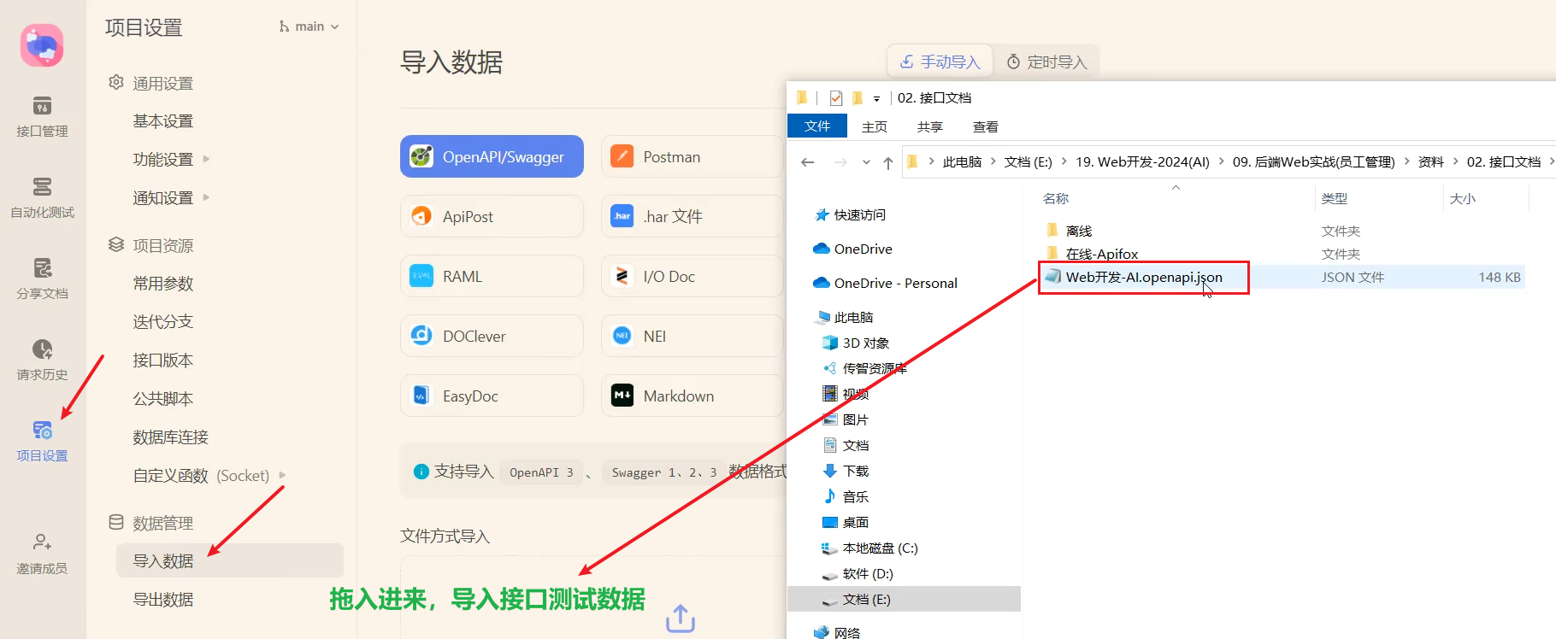Open the main branch dropdown

(309, 26)
